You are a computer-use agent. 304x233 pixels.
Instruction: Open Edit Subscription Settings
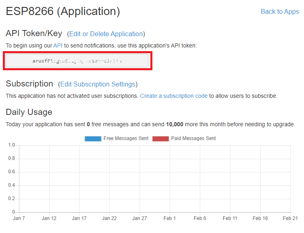98,84
